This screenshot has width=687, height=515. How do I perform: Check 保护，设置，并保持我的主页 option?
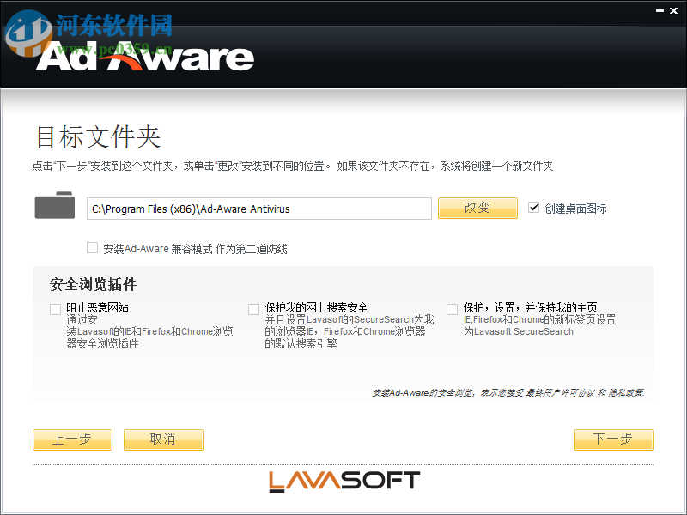[452, 308]
